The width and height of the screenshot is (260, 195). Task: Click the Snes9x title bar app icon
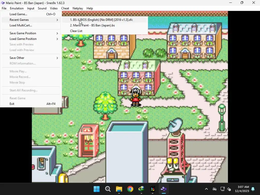[x=3, y=3]
